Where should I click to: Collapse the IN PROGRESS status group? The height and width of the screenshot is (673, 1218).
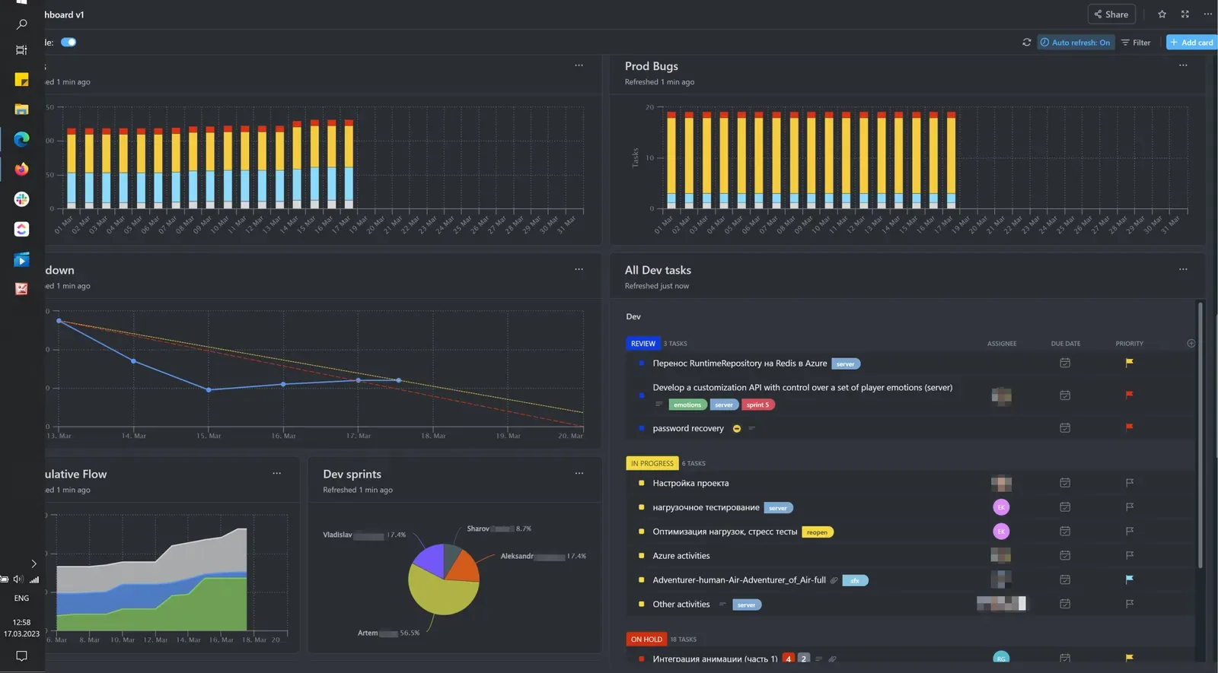coord(652,463)
